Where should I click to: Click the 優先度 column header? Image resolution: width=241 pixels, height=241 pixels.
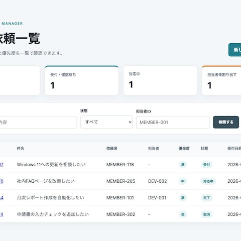[x=184, y=149]
